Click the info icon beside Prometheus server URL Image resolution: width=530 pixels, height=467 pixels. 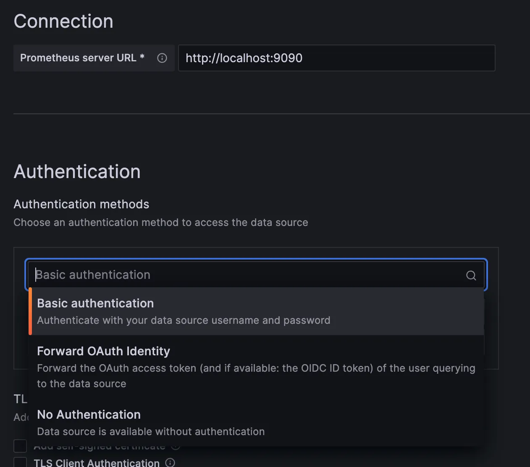click(162, 58)
